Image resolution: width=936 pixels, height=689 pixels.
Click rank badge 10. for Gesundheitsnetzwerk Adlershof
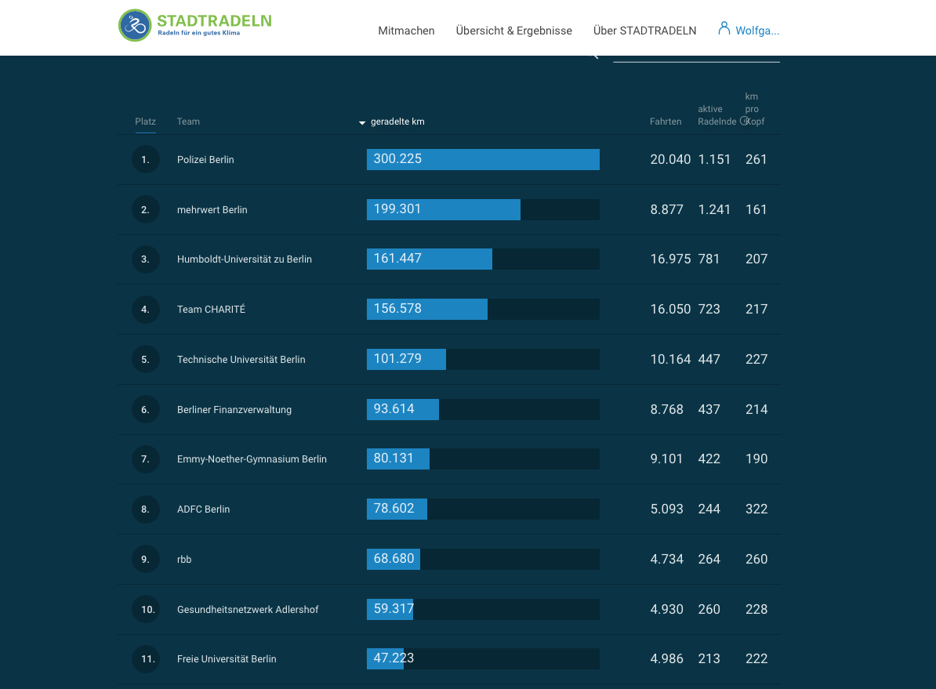146,610
